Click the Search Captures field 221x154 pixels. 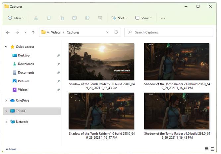pyautogui.click(x=169, y=32)
